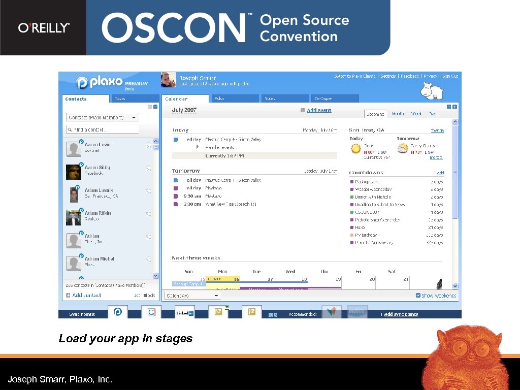Click the star icon next to Adrian Michel
520x390 pixels.
coord(149,259)
